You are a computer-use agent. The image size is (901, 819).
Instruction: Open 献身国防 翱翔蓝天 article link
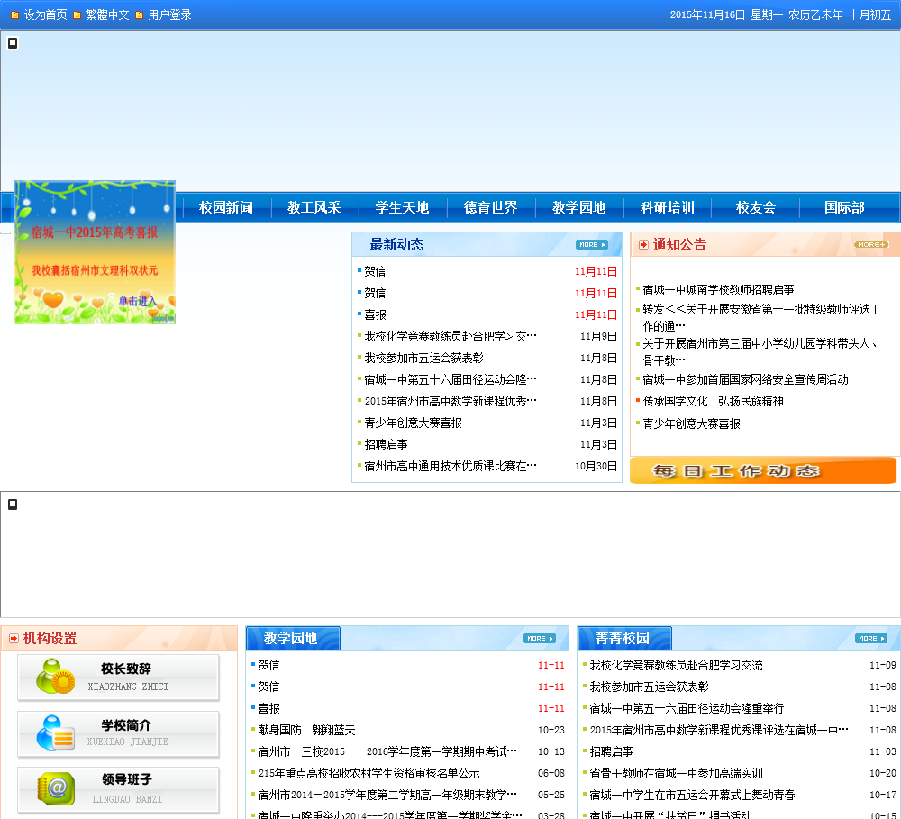(x=306, y=730)
